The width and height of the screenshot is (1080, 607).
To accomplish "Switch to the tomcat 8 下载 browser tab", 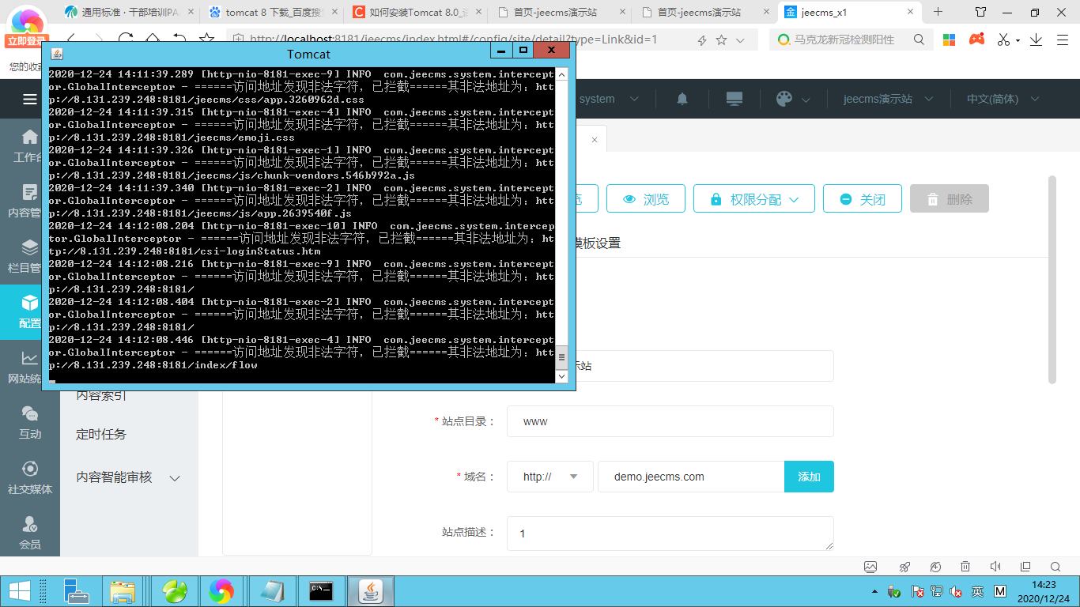I will pyautogui.click(x=274, y=12).
